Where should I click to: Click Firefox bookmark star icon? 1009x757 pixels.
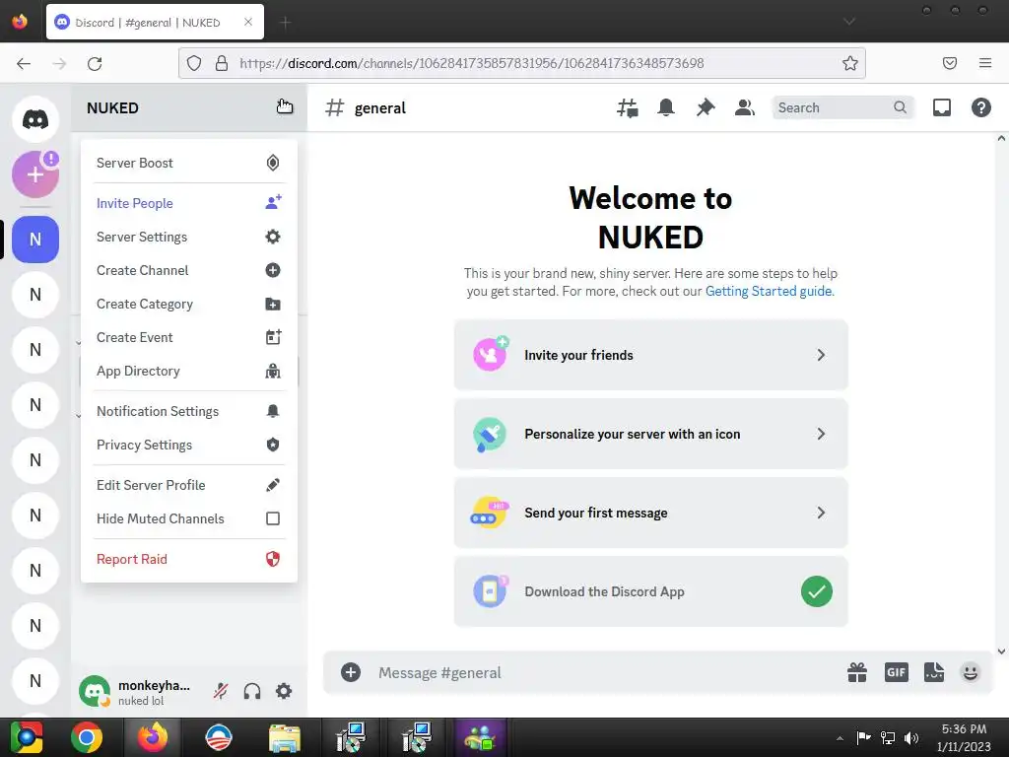850,63
